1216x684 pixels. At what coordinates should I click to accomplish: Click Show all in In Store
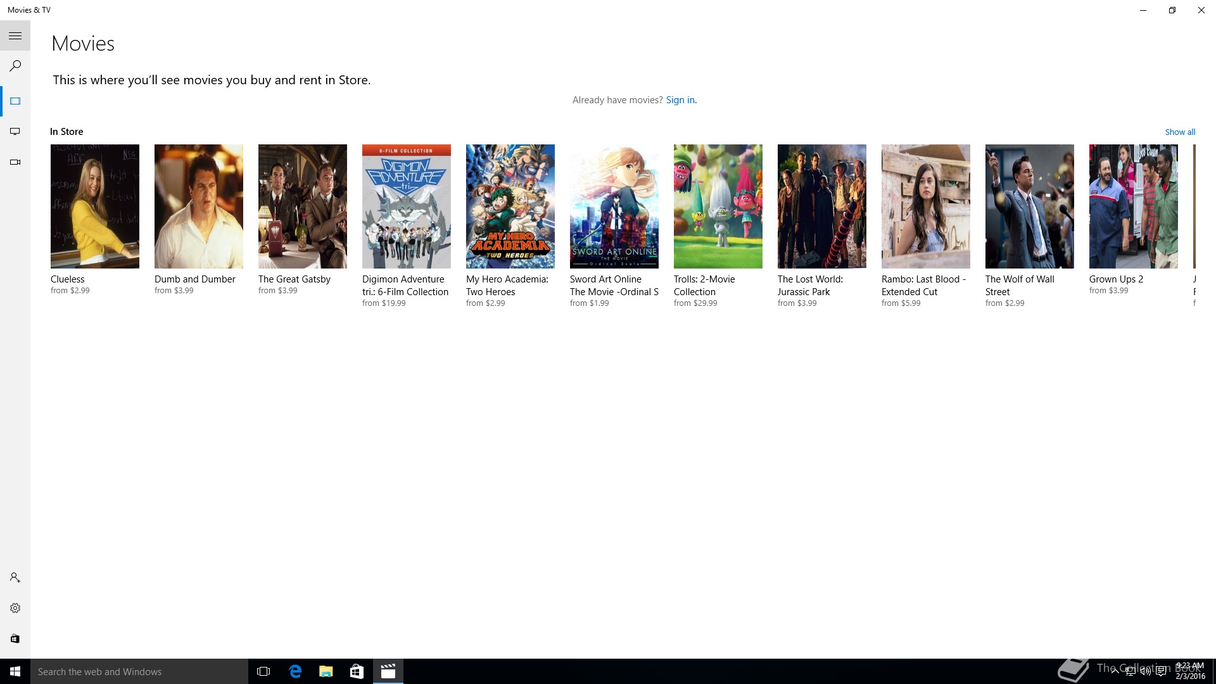pos(1180,132)
